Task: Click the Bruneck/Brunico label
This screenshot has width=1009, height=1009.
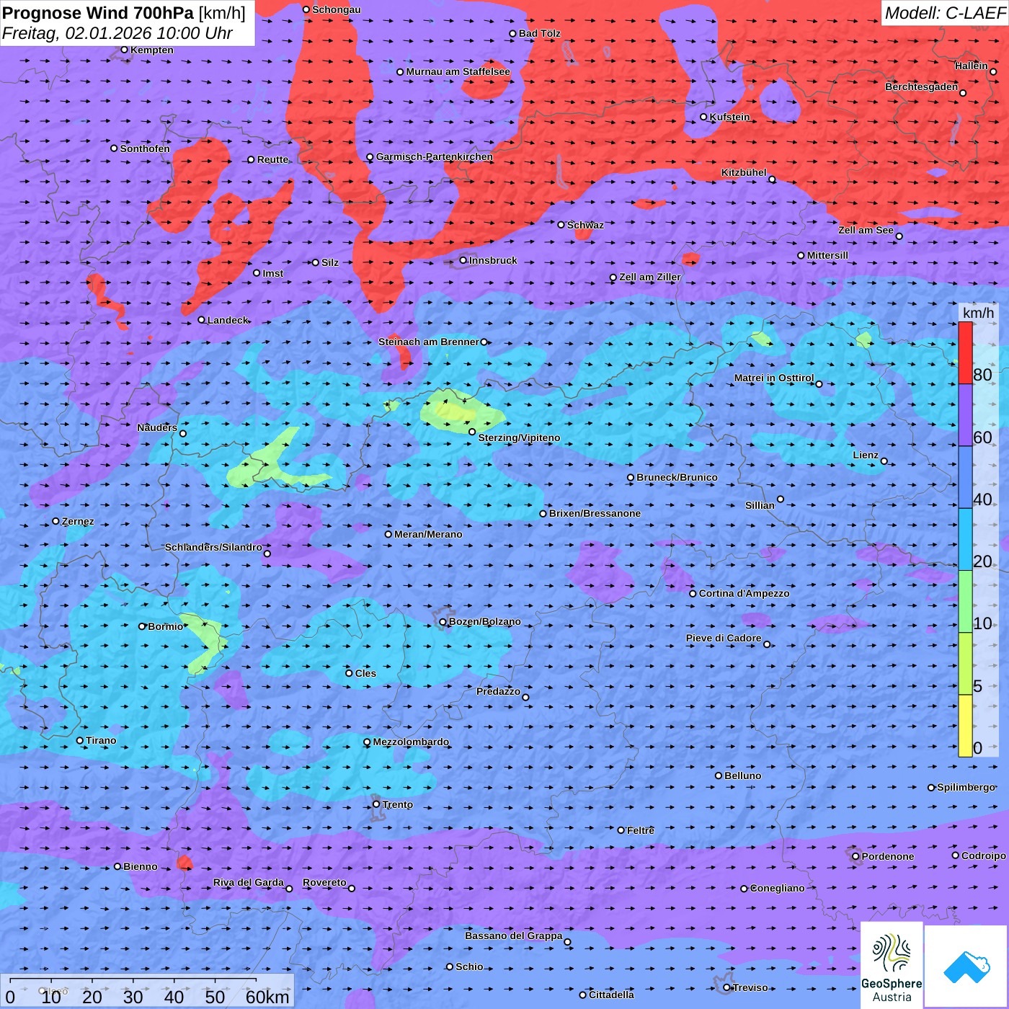Action: (x=677, y=477)
